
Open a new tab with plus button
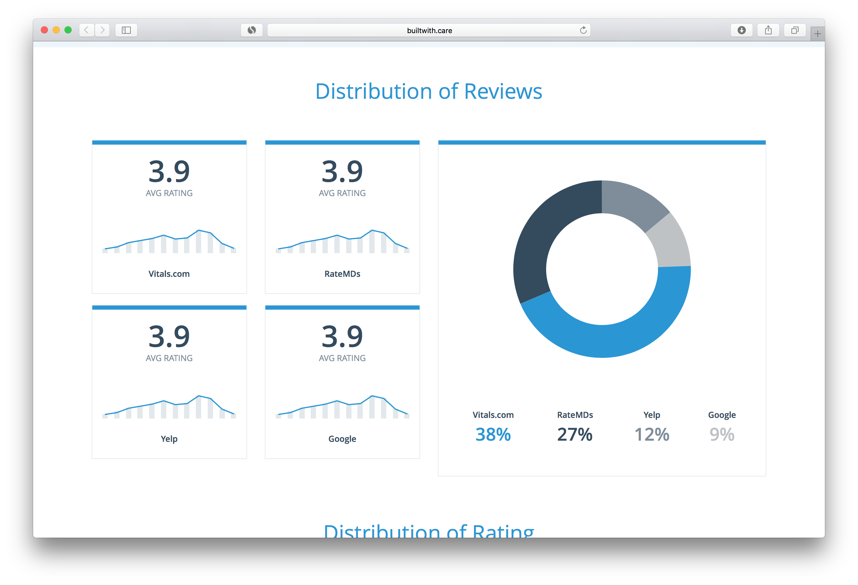tap(817, 34)
